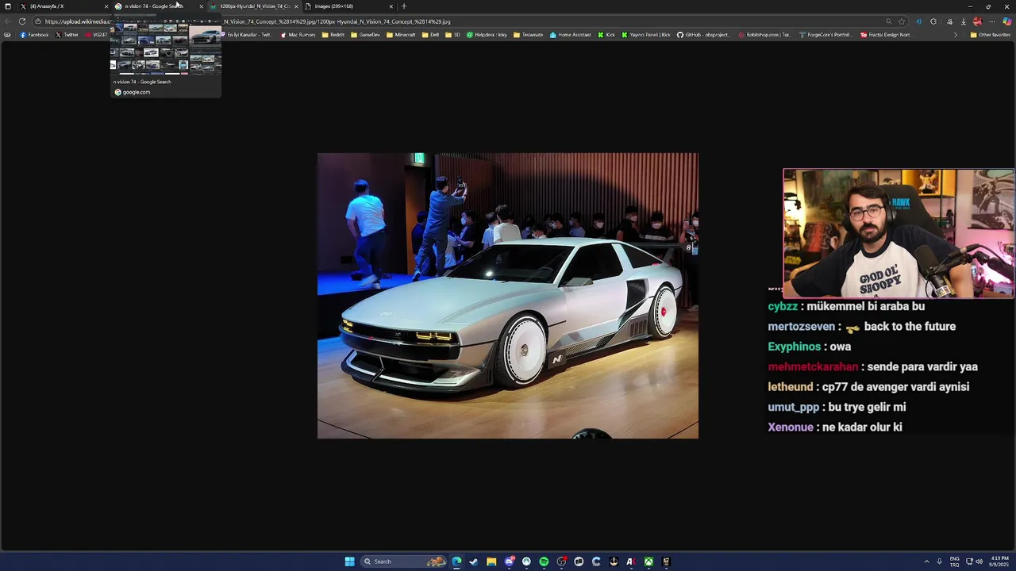Open browser extensions icon

tap(933, 21)
